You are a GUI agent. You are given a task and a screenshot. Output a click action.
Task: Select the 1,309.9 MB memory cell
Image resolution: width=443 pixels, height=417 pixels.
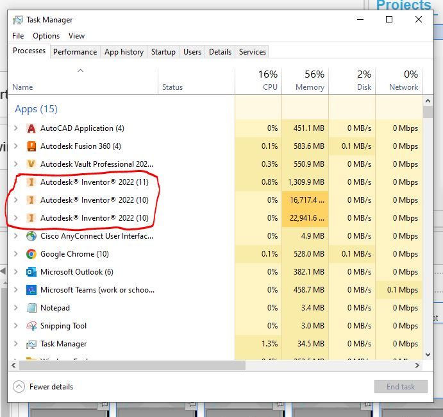pyautogui.click(x=305, y=182)
